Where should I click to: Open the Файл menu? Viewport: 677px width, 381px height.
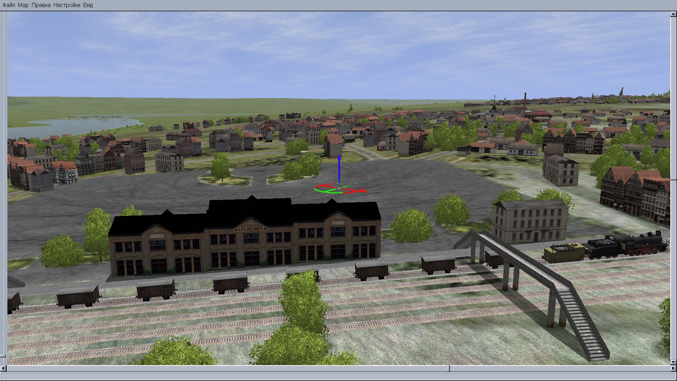tap(9, 5)
